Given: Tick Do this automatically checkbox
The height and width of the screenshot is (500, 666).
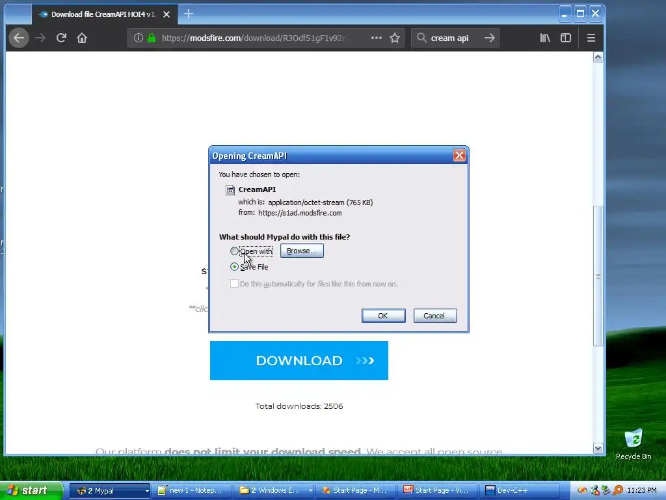Looking at the screenshot, I should [234, 284].
